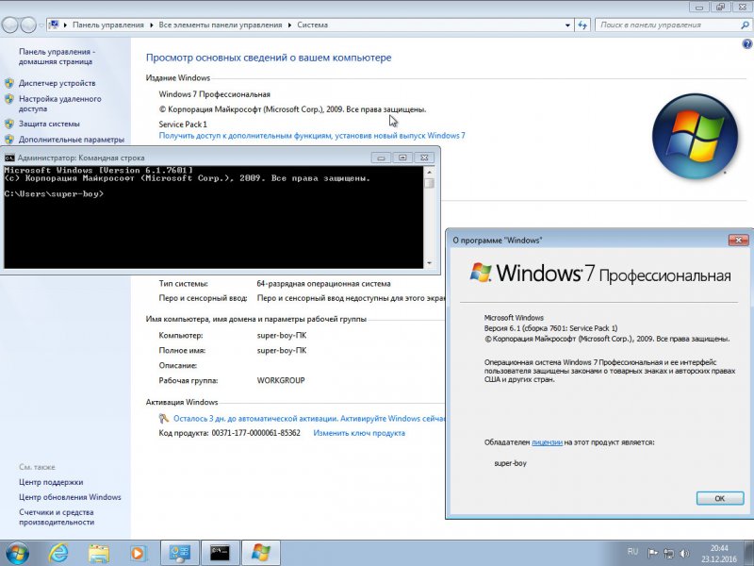This screenshot has width=754, height=566.
Task: Expand the arrow after Все элементы панели управления
Action: [290, 25]
